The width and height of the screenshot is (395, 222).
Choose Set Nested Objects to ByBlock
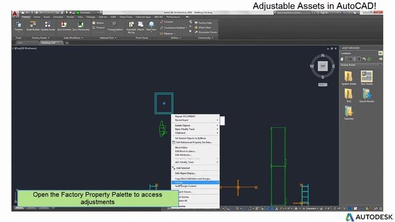coord(195,138)
